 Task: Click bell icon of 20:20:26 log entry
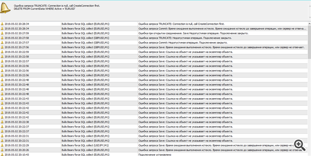[x=2, y=150]
